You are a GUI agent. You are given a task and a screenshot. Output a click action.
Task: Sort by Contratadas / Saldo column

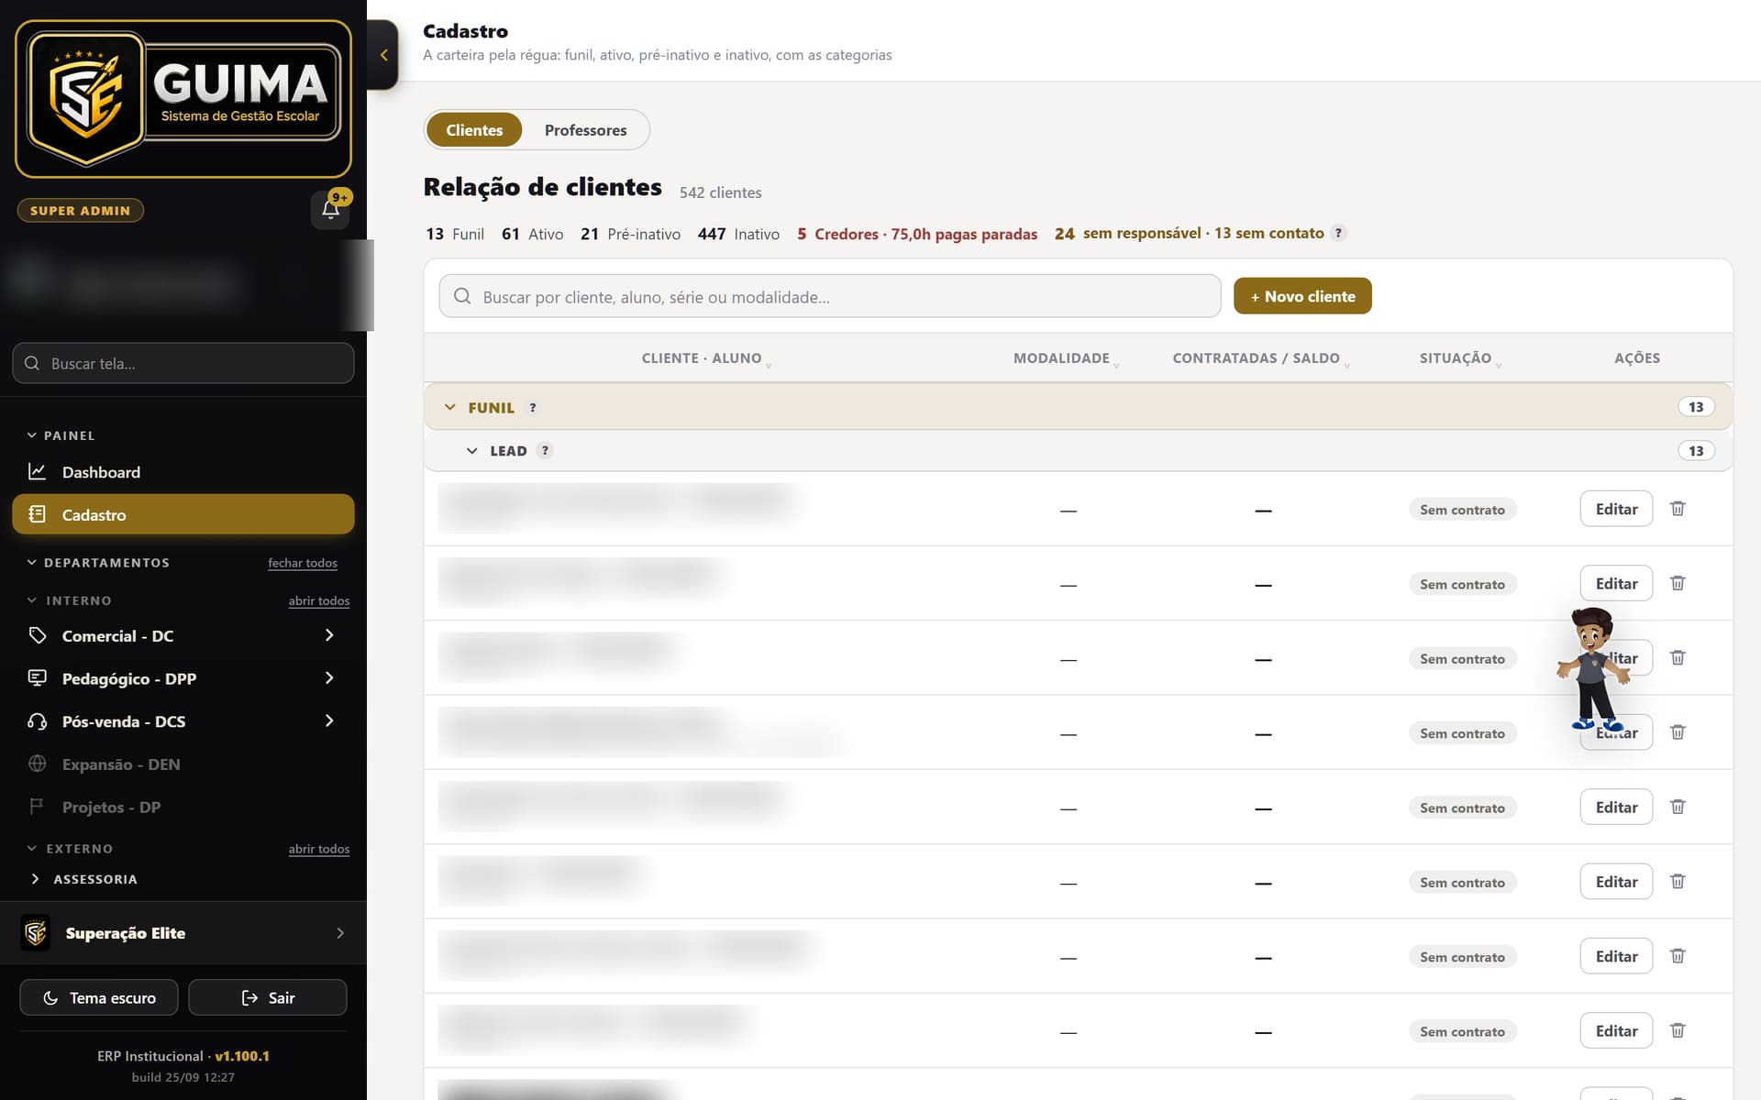coord(1261,358)
